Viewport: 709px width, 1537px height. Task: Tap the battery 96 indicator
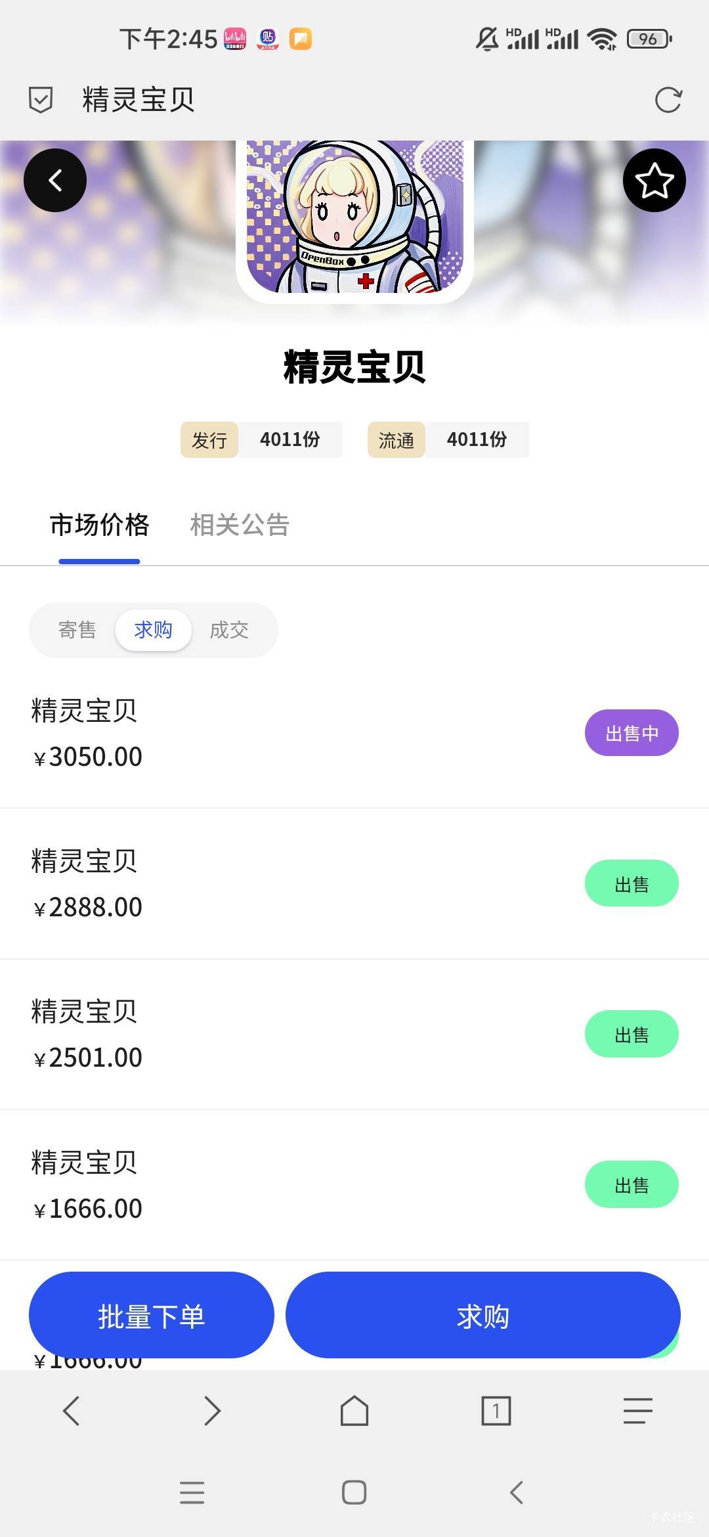(x=649, y=39)
